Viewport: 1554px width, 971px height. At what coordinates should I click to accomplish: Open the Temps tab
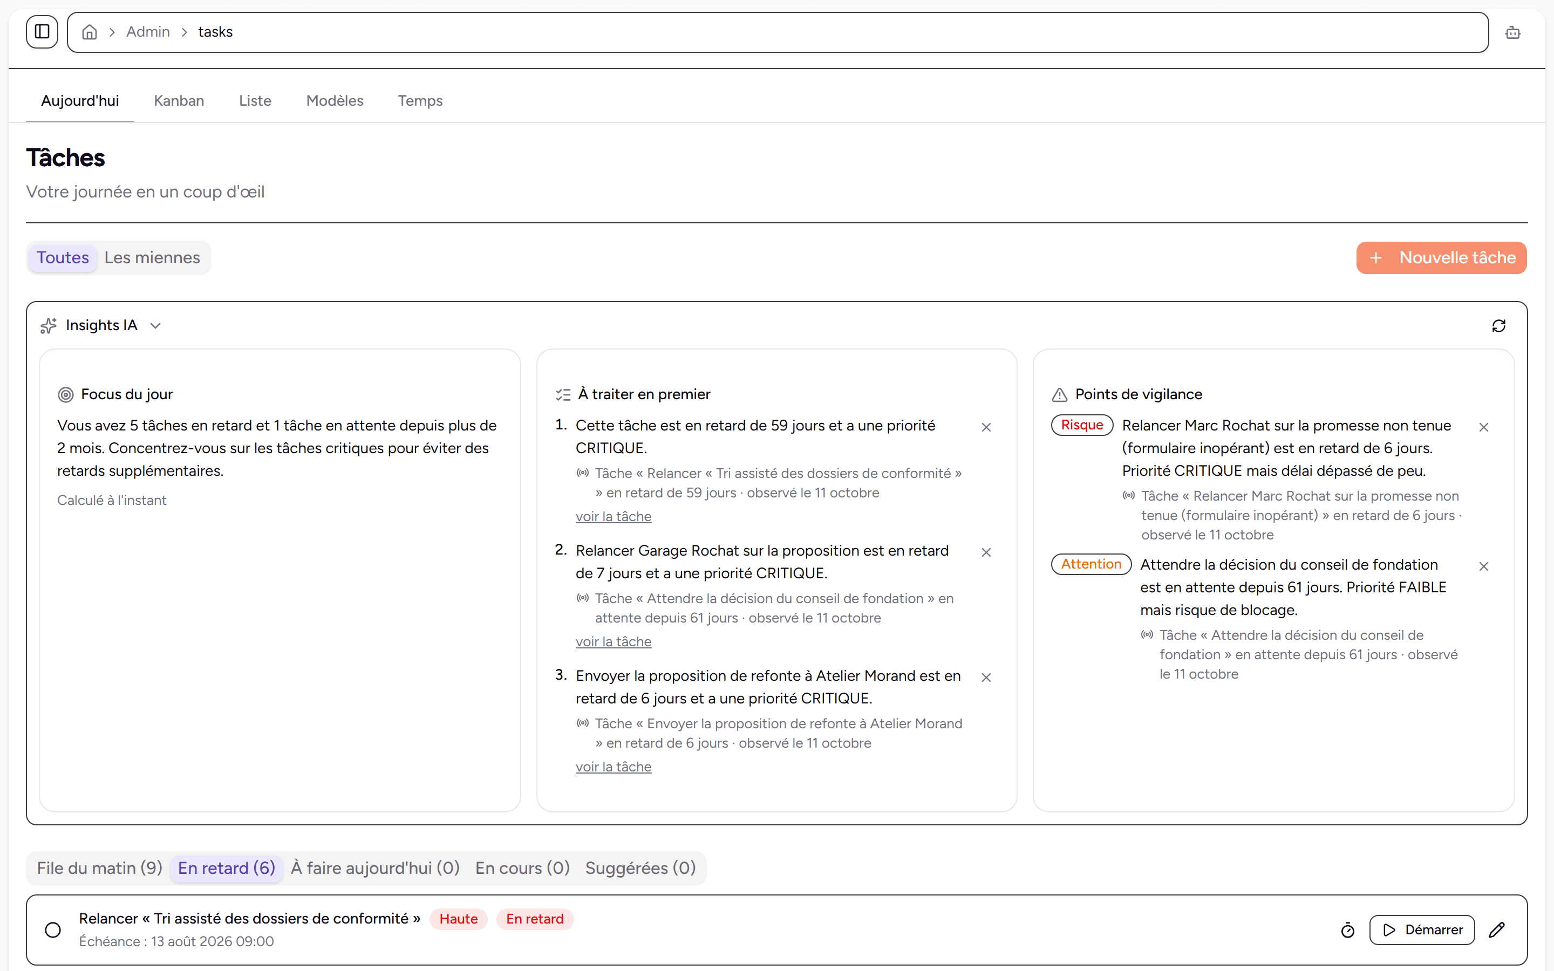[420, 101]
